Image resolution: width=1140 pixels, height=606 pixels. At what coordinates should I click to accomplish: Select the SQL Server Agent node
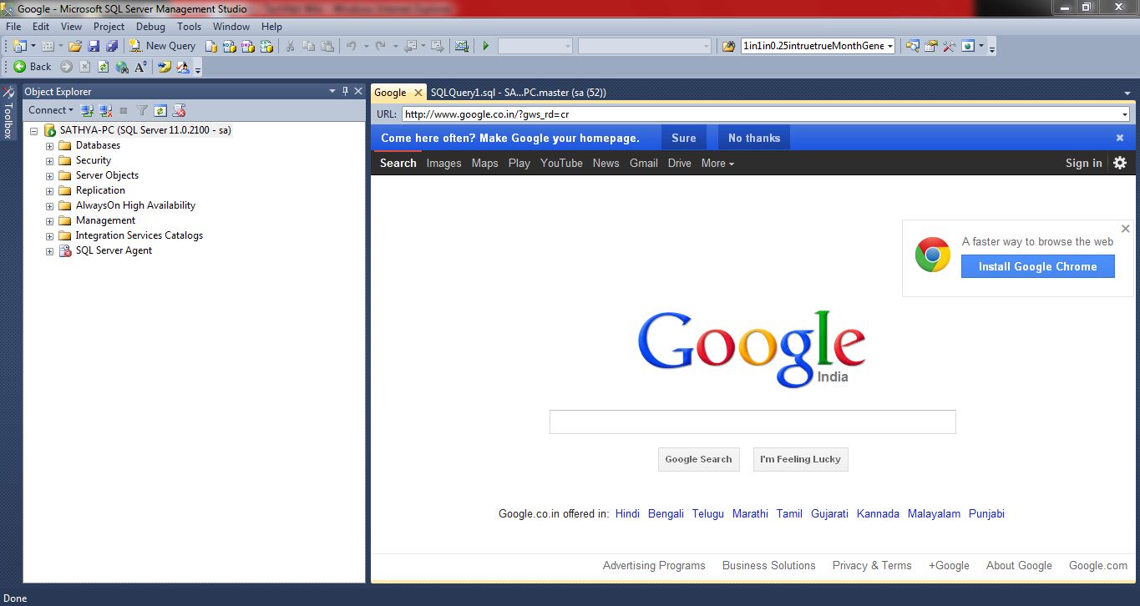[x=114, y=250]
